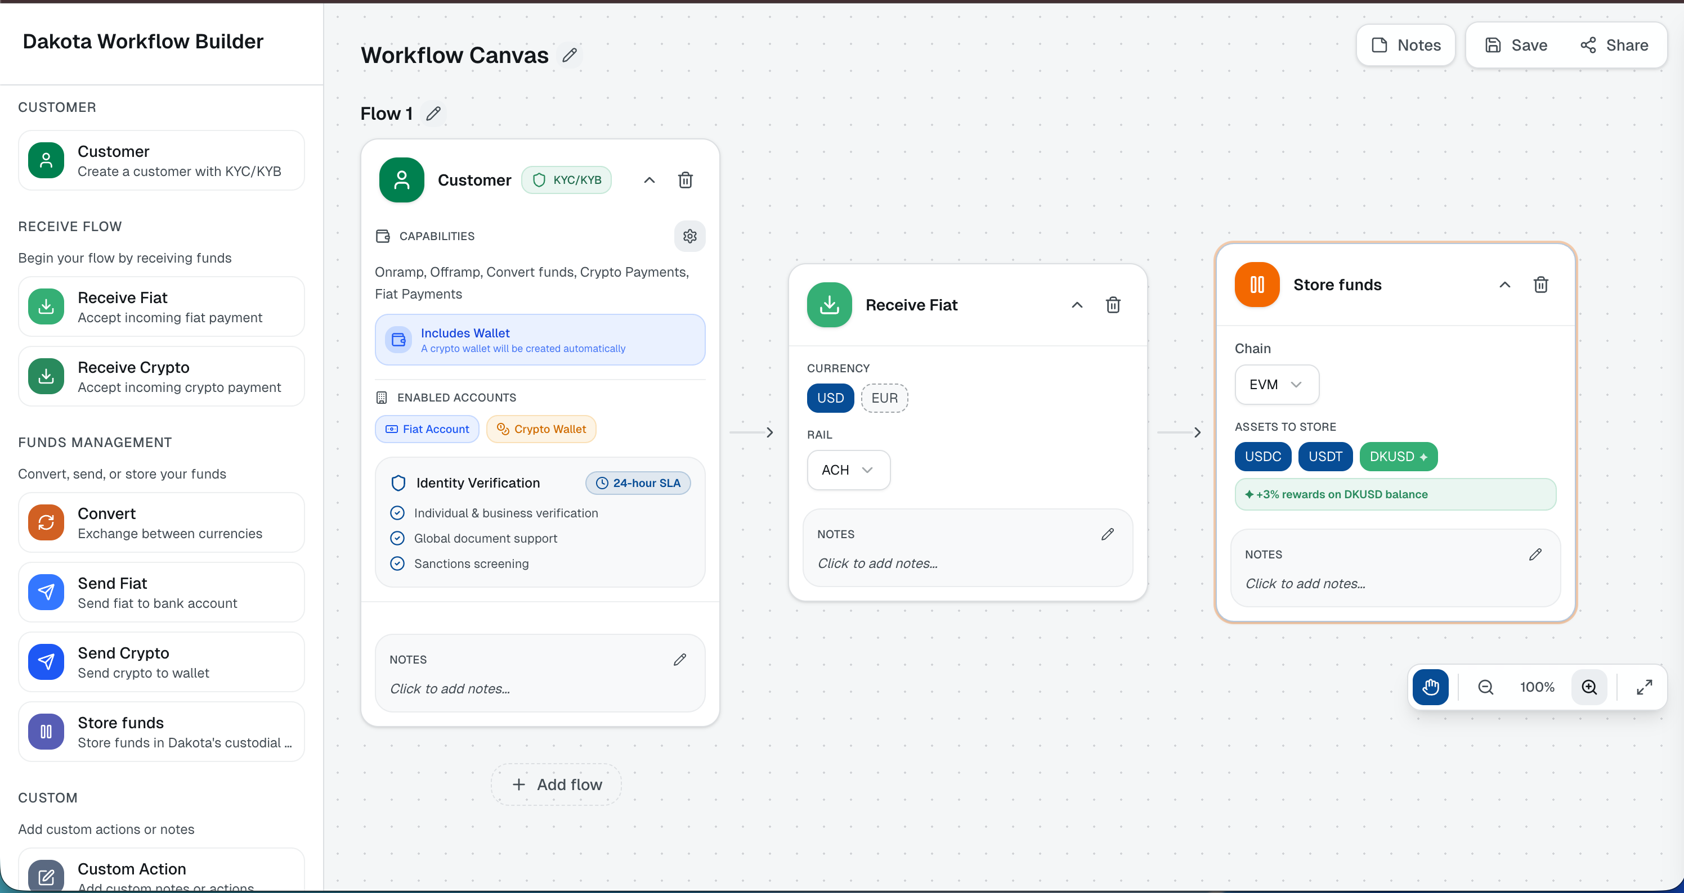
Task: Enter fullscreen with expand arrows icon
Action: [1644, 687]
